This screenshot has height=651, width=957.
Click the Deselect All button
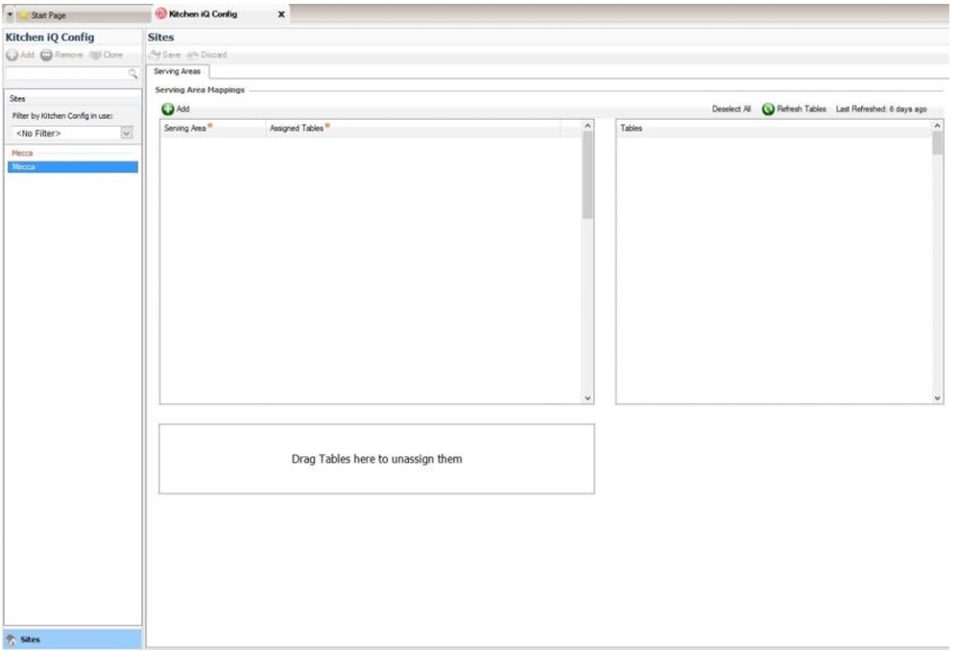tap(731, 109)
